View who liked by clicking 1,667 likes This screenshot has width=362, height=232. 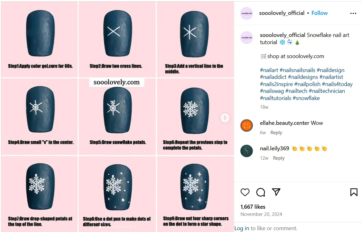point(253,207)
